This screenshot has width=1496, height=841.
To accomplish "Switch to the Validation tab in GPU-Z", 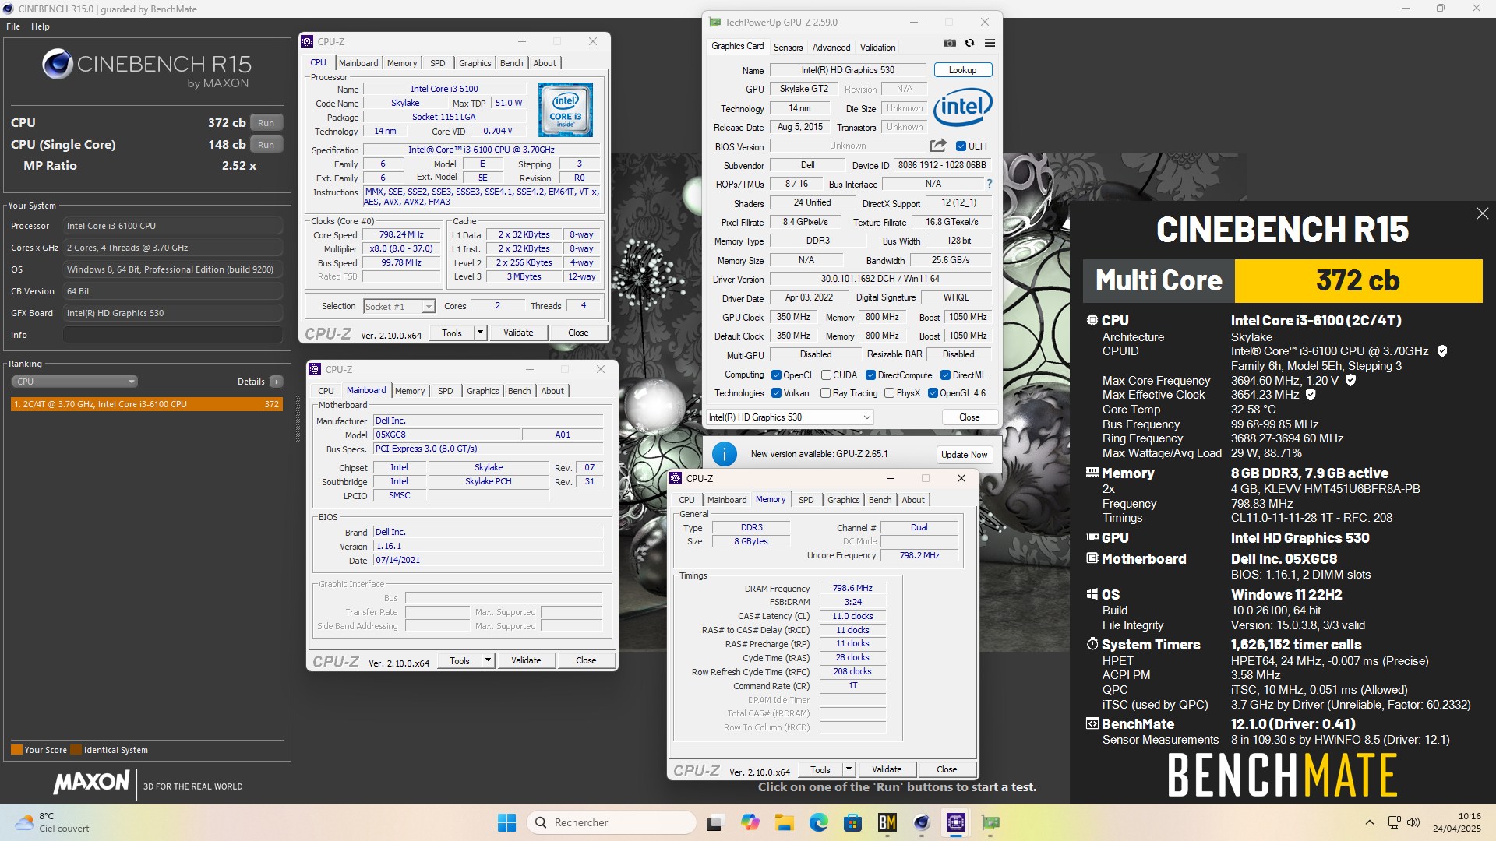I will 877,48.
